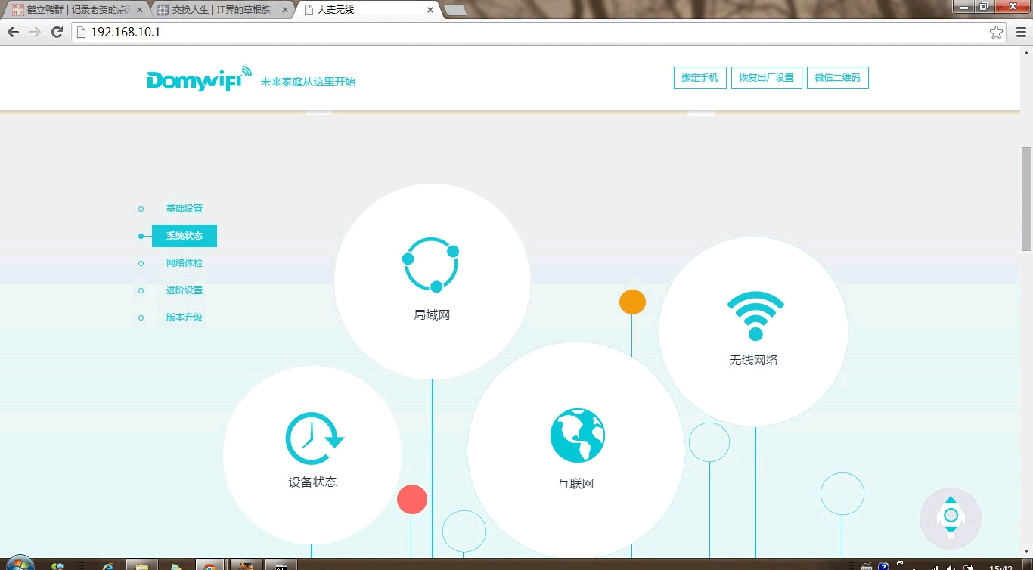
Task: Click the 设备状态 clock icon
Action: tap(313, 438)
